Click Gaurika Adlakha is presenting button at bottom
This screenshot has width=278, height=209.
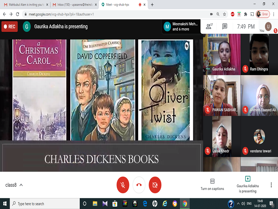247,185
